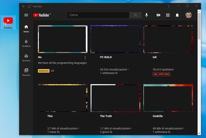Screen dimensions: 206x138
Task: Open the notifications bell
Action: (177, 15)
